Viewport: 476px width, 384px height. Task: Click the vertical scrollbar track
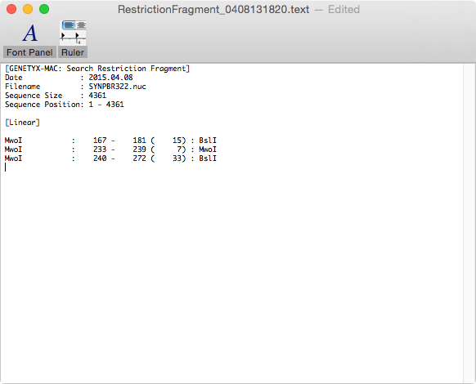tap(469, 223)
